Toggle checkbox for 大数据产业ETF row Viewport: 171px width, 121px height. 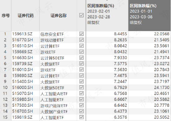click(x=81, y=111)
